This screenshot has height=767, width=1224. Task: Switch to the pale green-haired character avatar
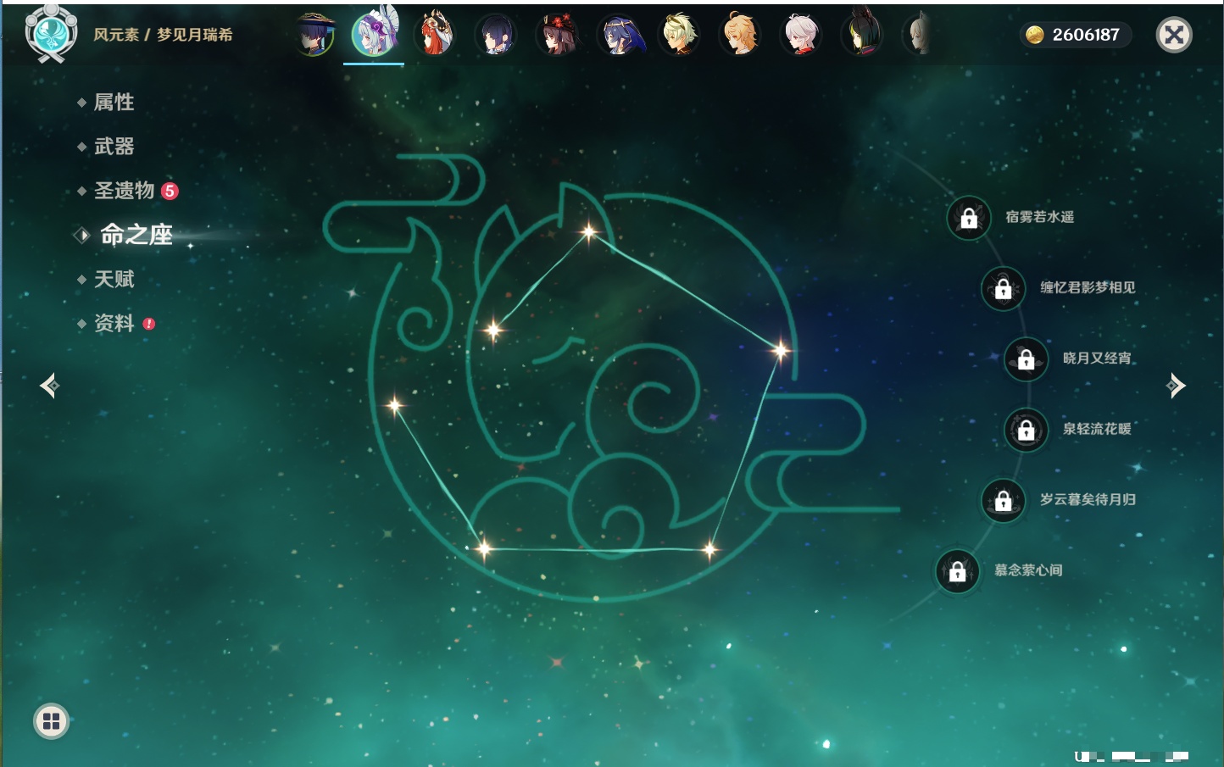(679, 35)
